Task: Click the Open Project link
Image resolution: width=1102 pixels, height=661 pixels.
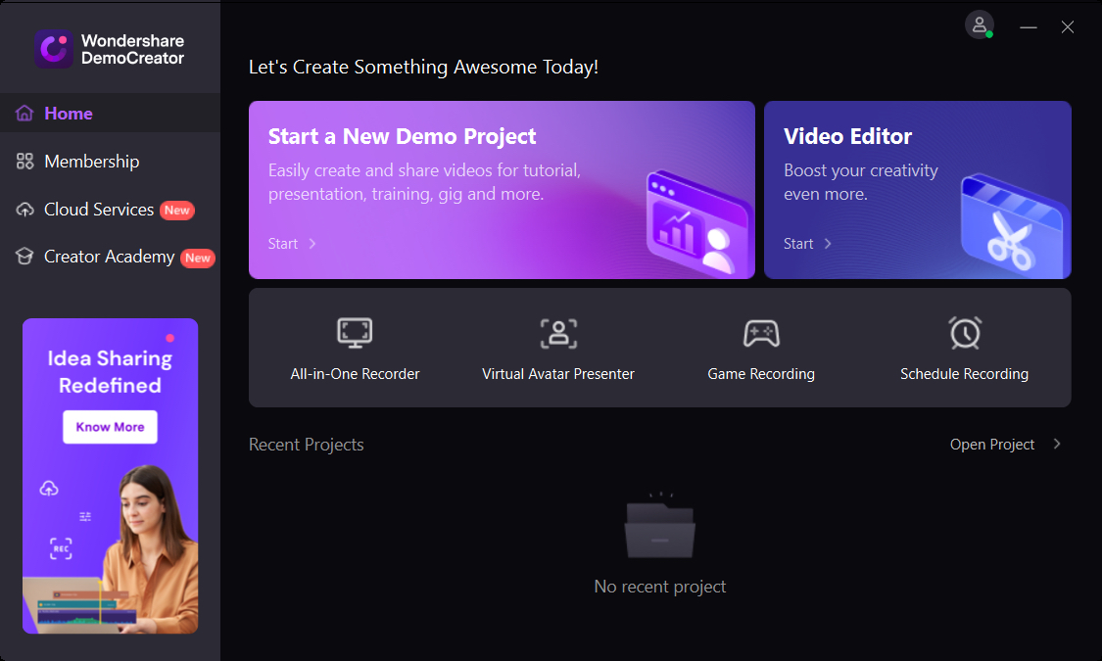Action: (992, 444)
